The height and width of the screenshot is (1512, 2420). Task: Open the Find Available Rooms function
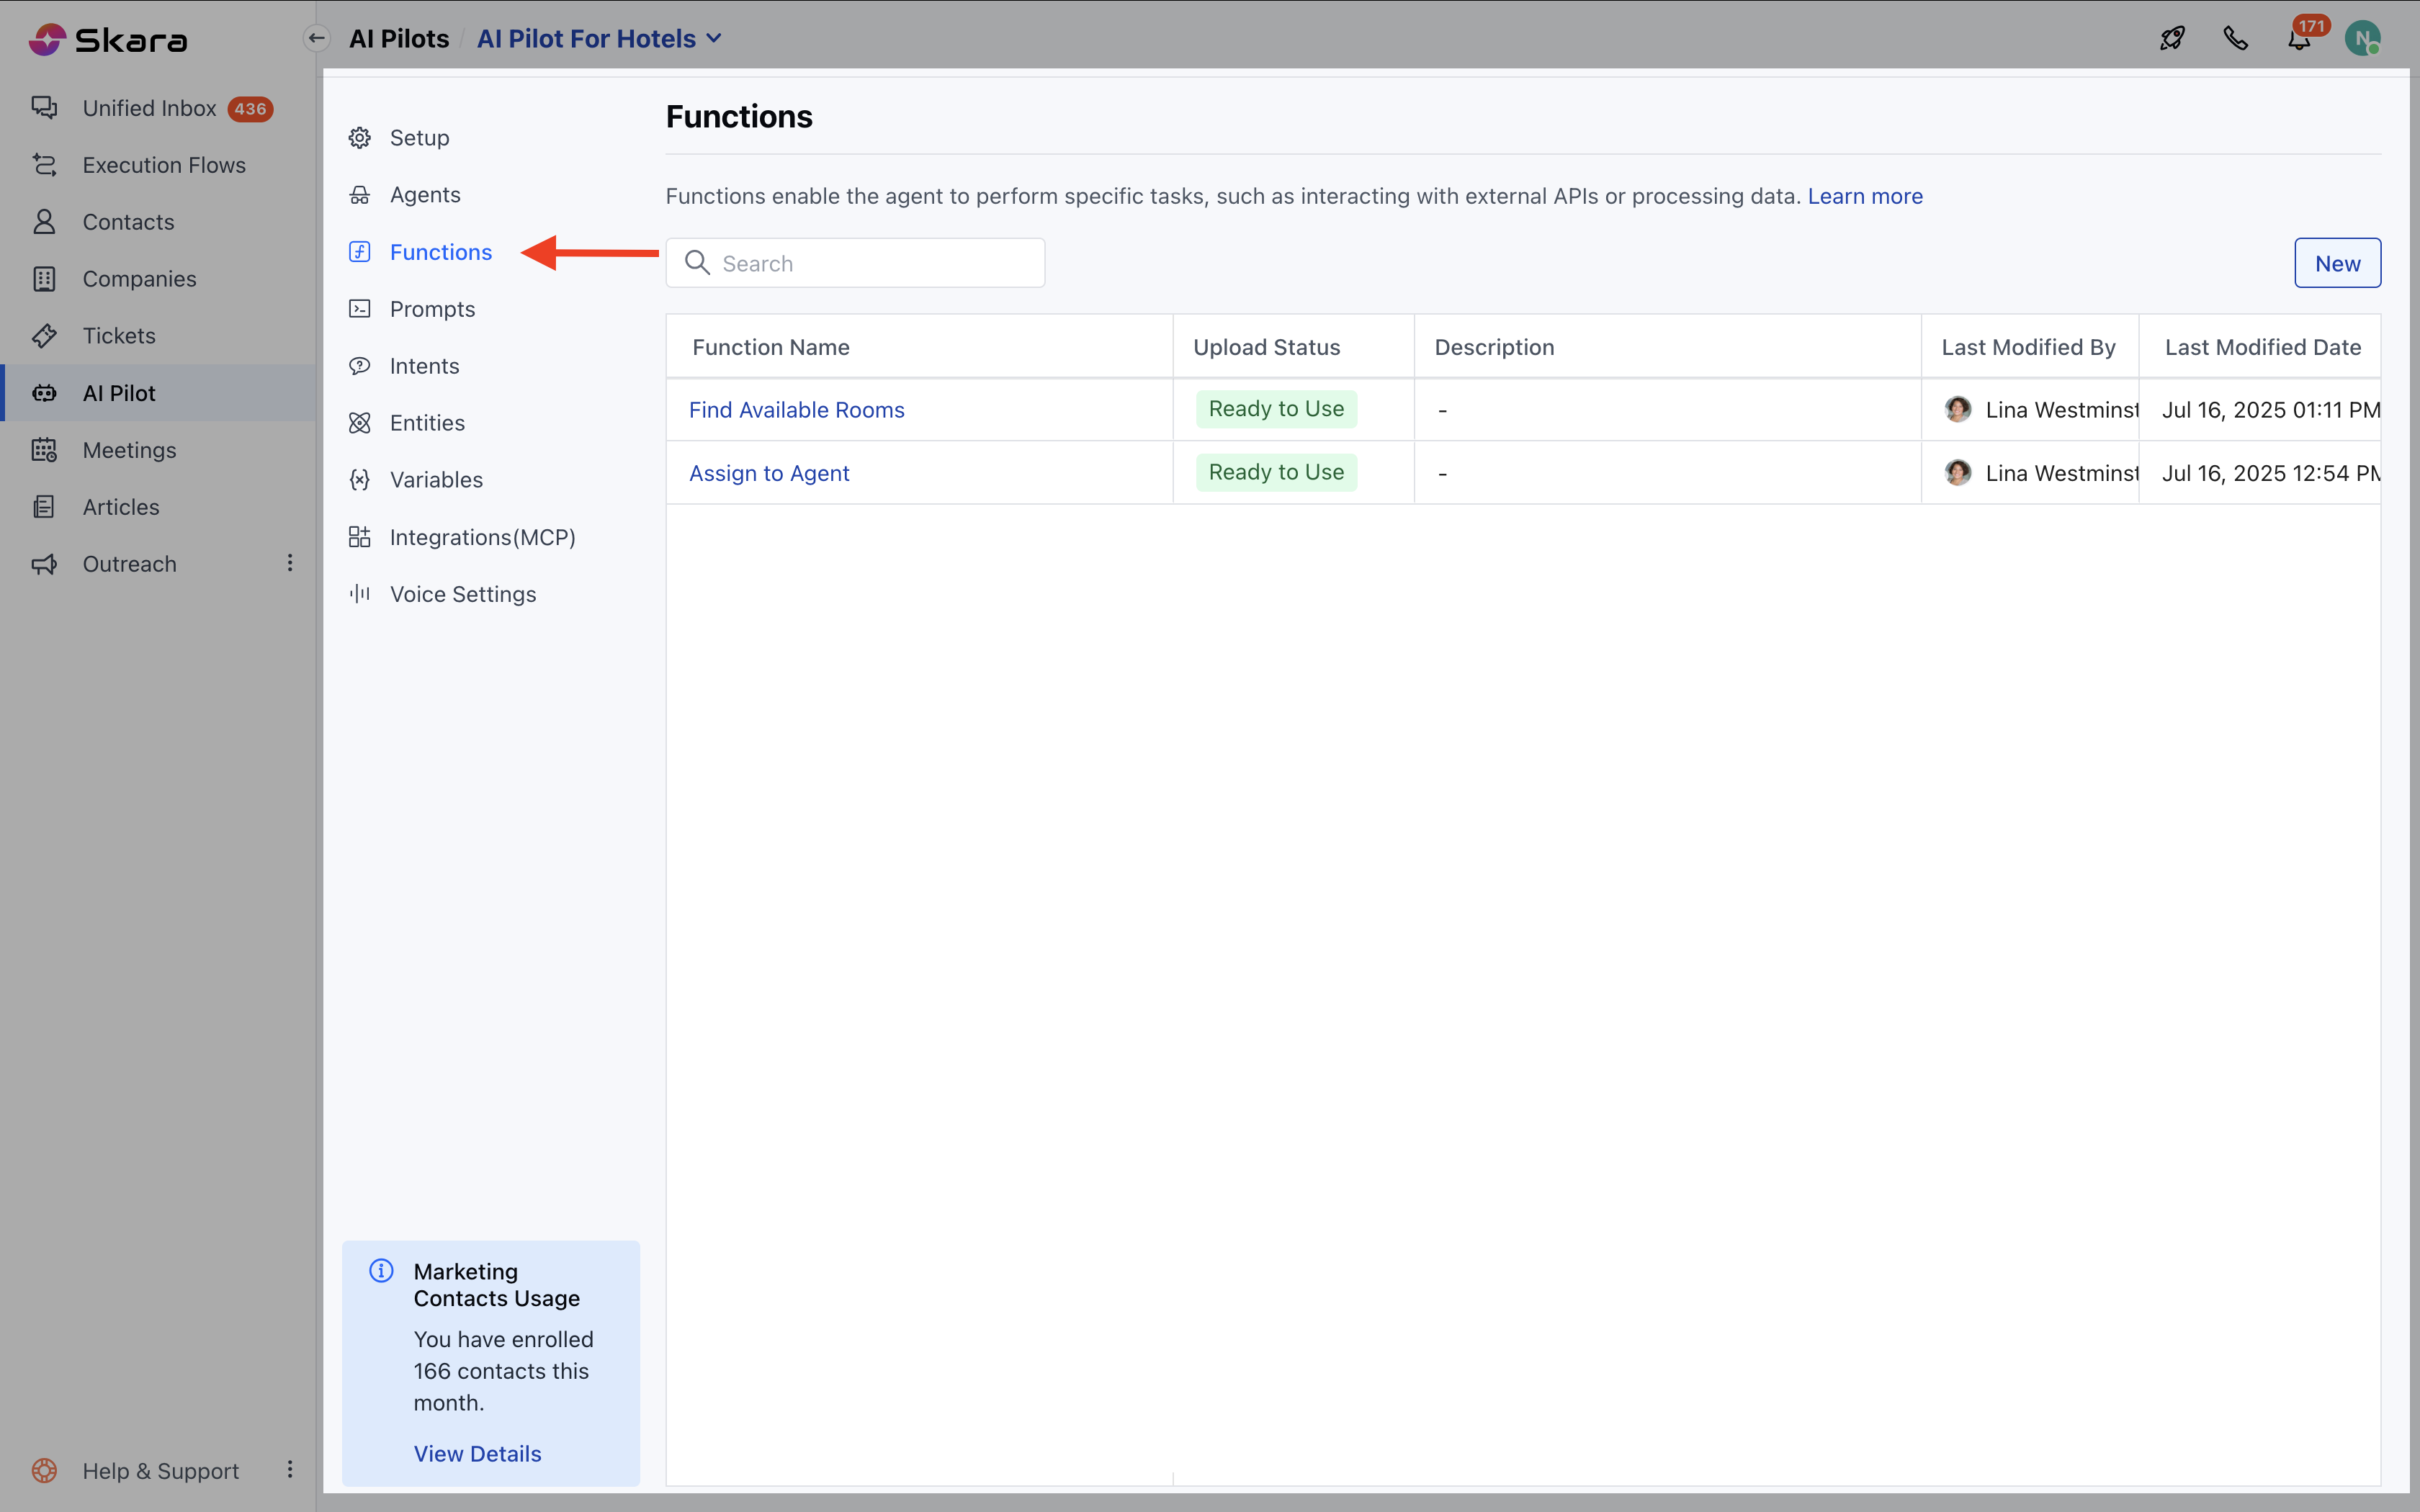click(x=796, y=410)
